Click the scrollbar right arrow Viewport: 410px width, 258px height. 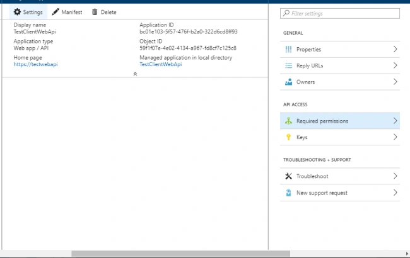point(407,254)
